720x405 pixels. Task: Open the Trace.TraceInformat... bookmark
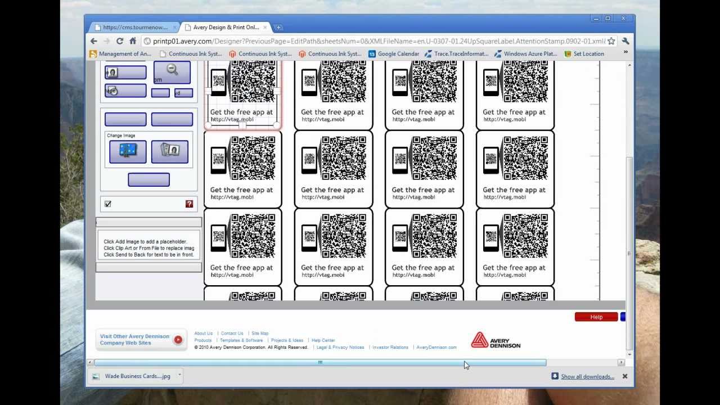tap(457, 54)
